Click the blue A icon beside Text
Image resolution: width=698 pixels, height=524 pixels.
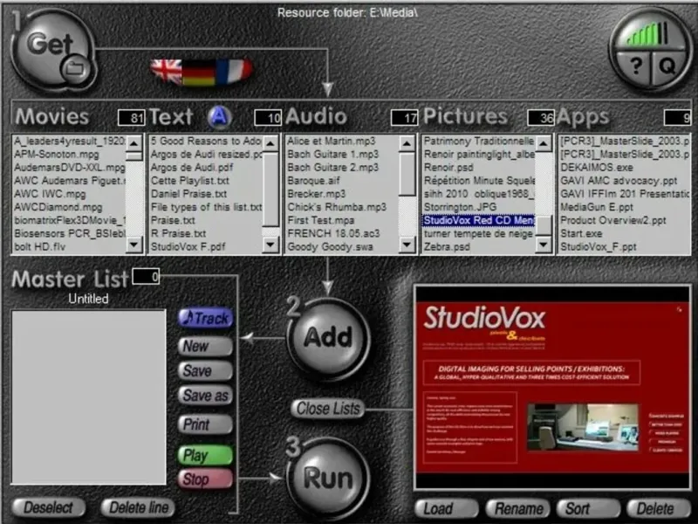coord(220,117)
